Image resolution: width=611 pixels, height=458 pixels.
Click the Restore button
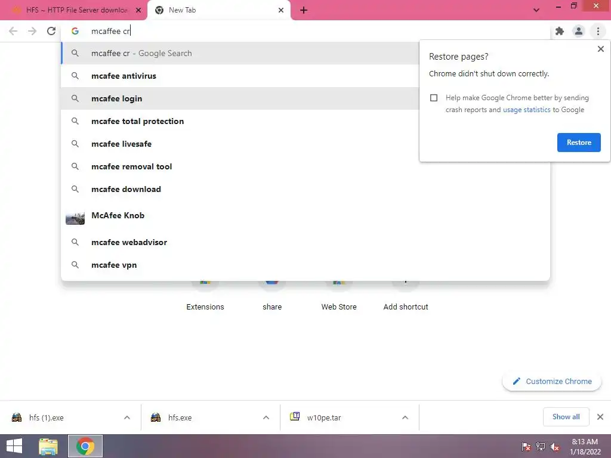tap(579, 143)
